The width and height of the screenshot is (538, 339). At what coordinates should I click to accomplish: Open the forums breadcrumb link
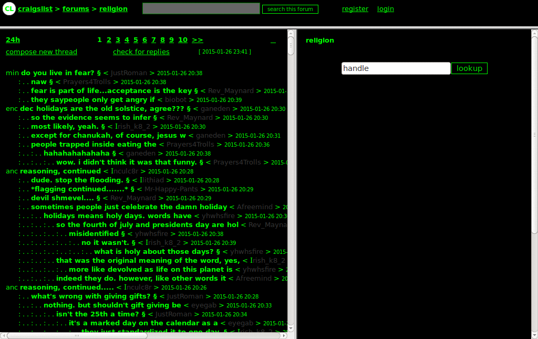(x=76, y=9)
